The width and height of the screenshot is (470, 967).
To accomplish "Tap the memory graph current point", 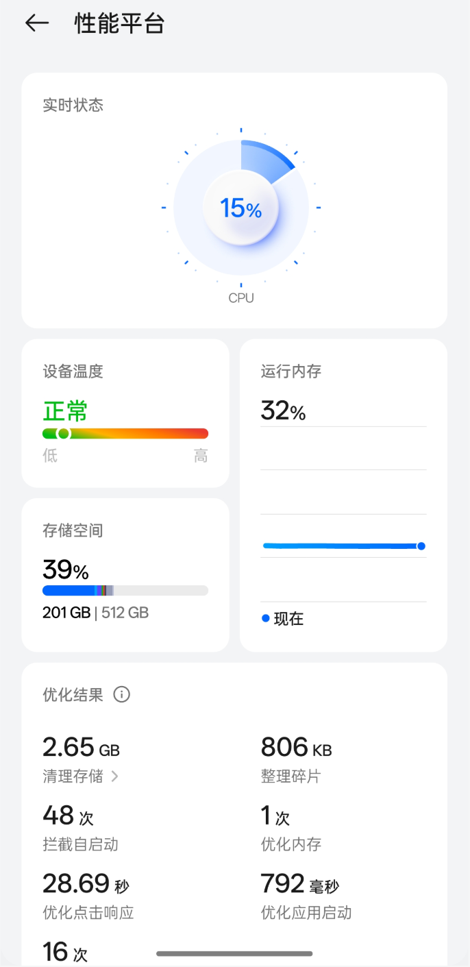I will coord(421,546).
